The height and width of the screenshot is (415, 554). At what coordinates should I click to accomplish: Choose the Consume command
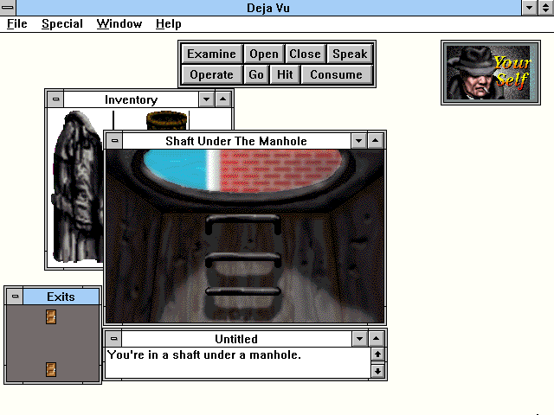[337, 74]
